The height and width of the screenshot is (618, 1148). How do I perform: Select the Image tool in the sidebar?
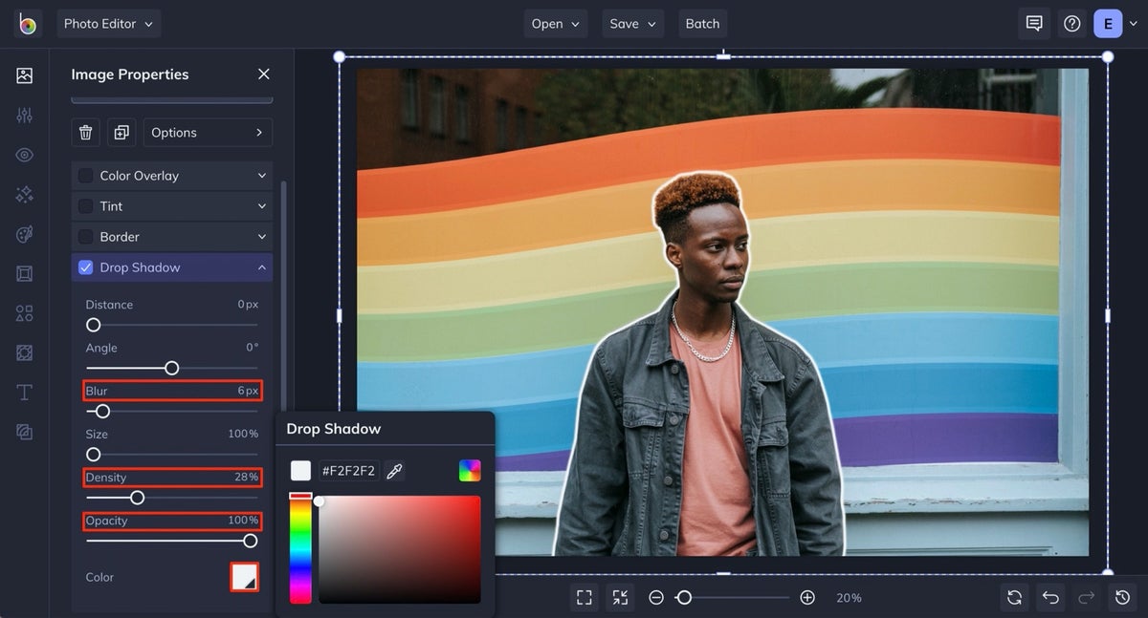tap(24, 75)
